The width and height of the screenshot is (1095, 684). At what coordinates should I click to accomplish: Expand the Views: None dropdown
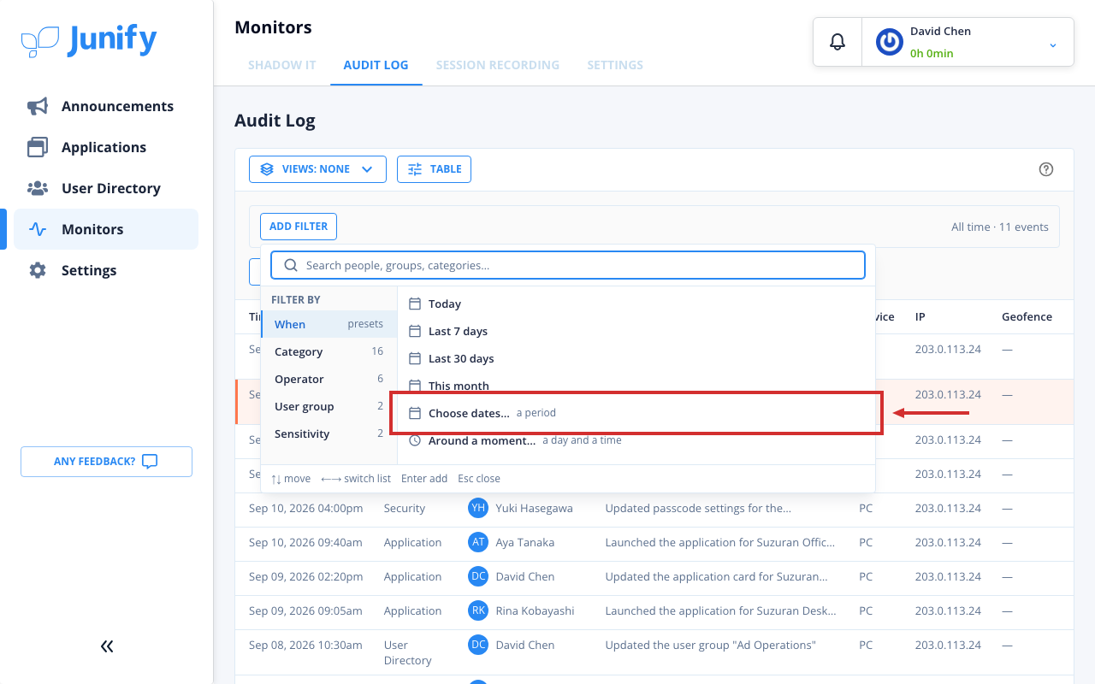317,169
